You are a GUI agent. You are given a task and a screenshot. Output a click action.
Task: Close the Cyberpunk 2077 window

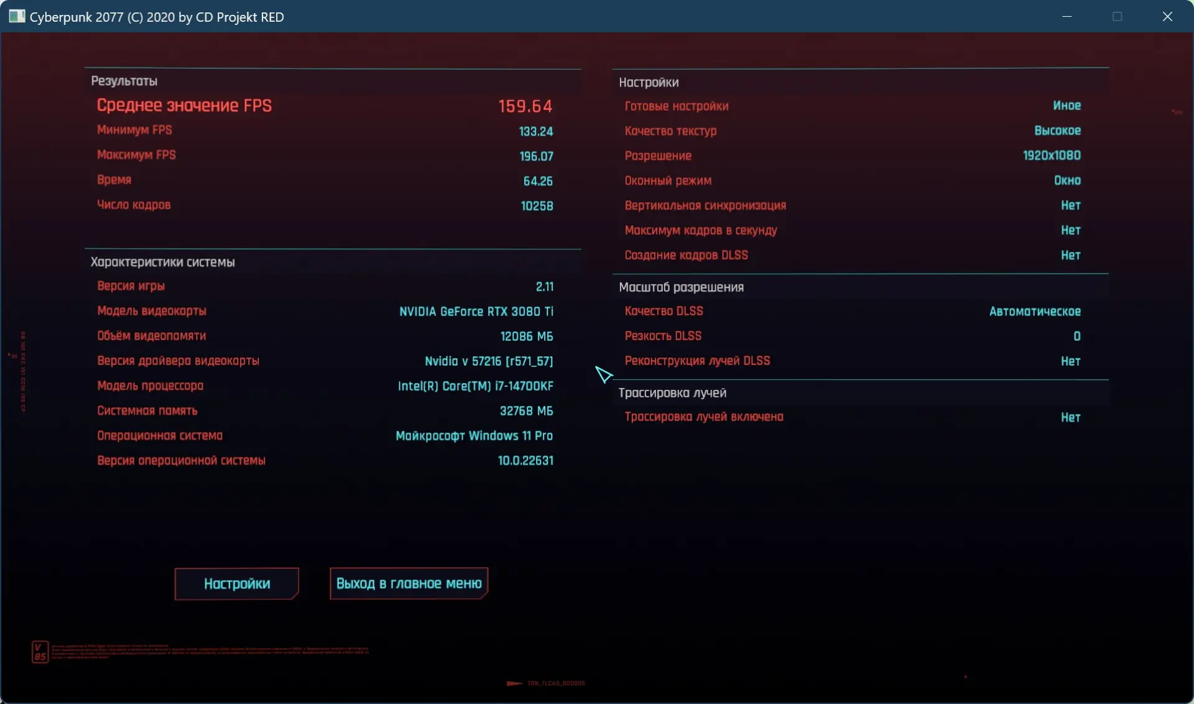tap(1167, 17)
